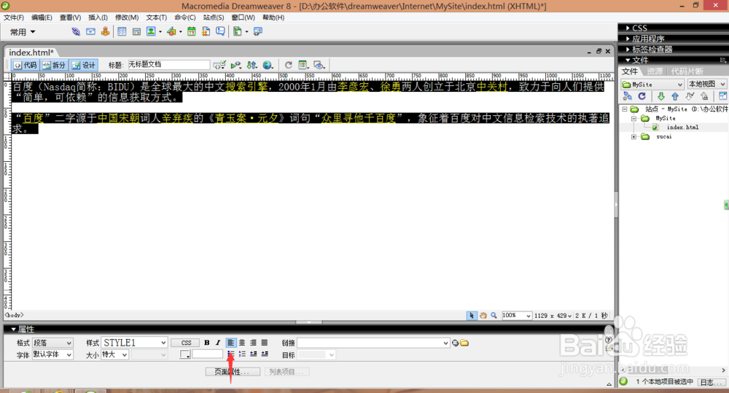Image resolution: width=729 pixels, height=393 pixels.
Task: Click the Media insert icon
Action: tap(171, 31)
